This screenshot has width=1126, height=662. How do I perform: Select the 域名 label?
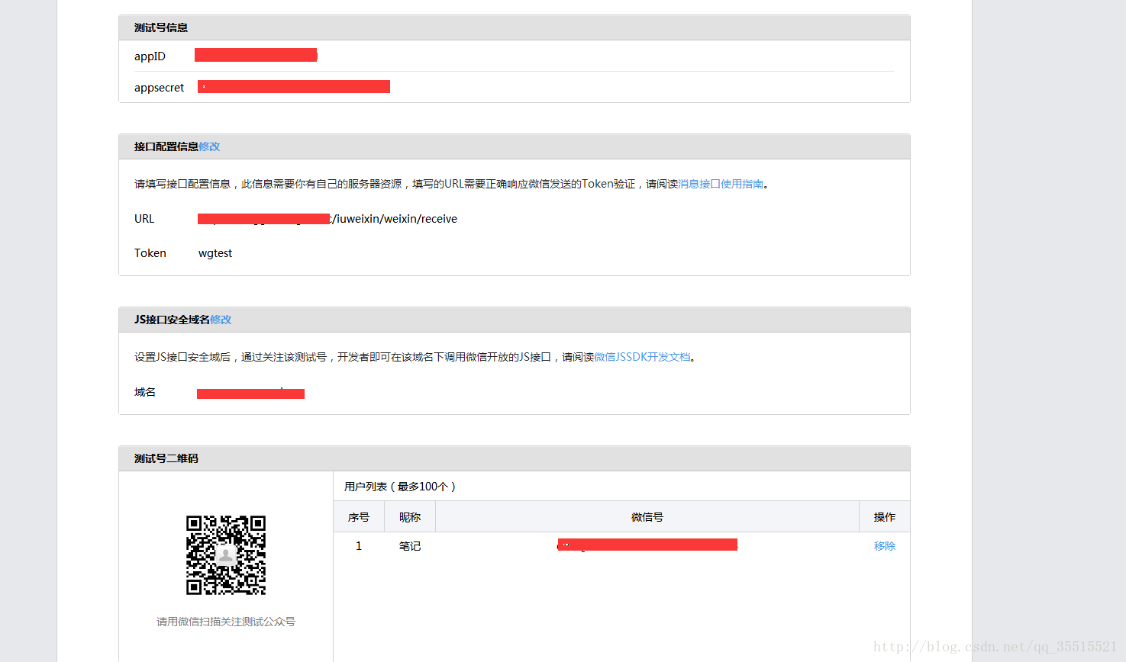click(145, 392)
